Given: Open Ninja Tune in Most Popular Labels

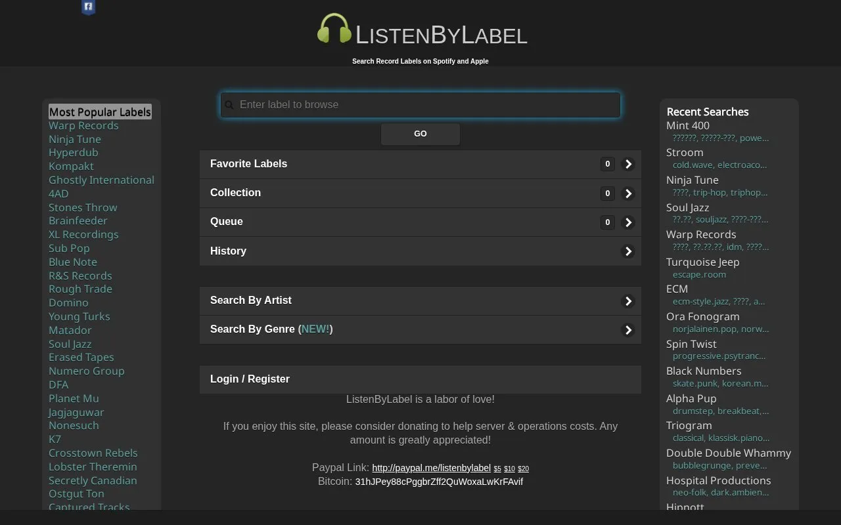Looking at the screenshot, I should coord(75,139).
